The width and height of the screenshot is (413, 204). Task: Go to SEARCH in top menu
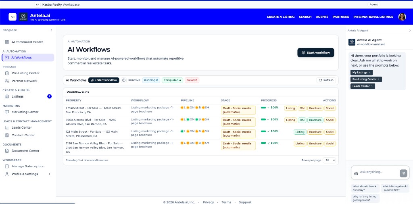tap(305, 17)
